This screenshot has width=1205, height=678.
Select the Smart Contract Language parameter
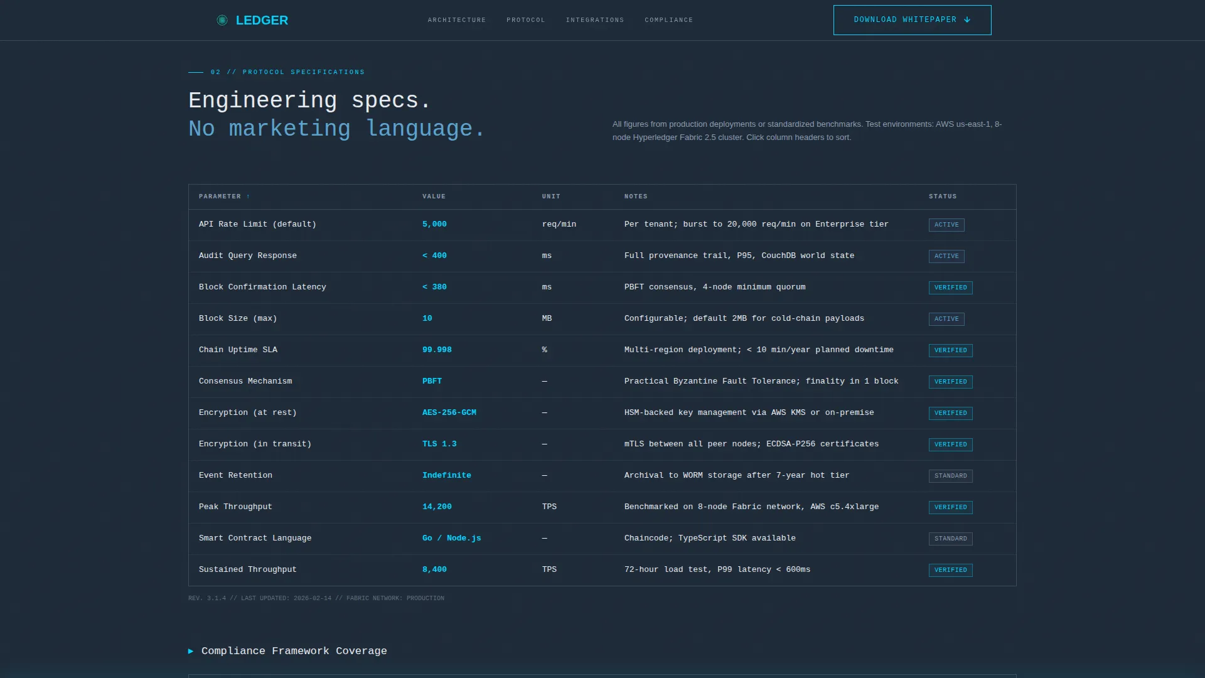tap(255, 538)
